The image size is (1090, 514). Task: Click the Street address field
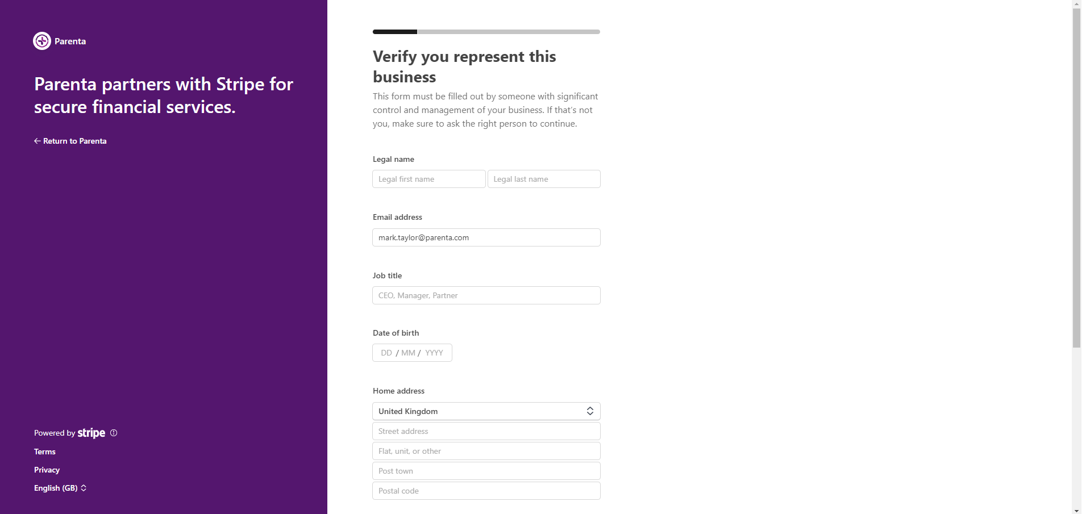point(486,431)
